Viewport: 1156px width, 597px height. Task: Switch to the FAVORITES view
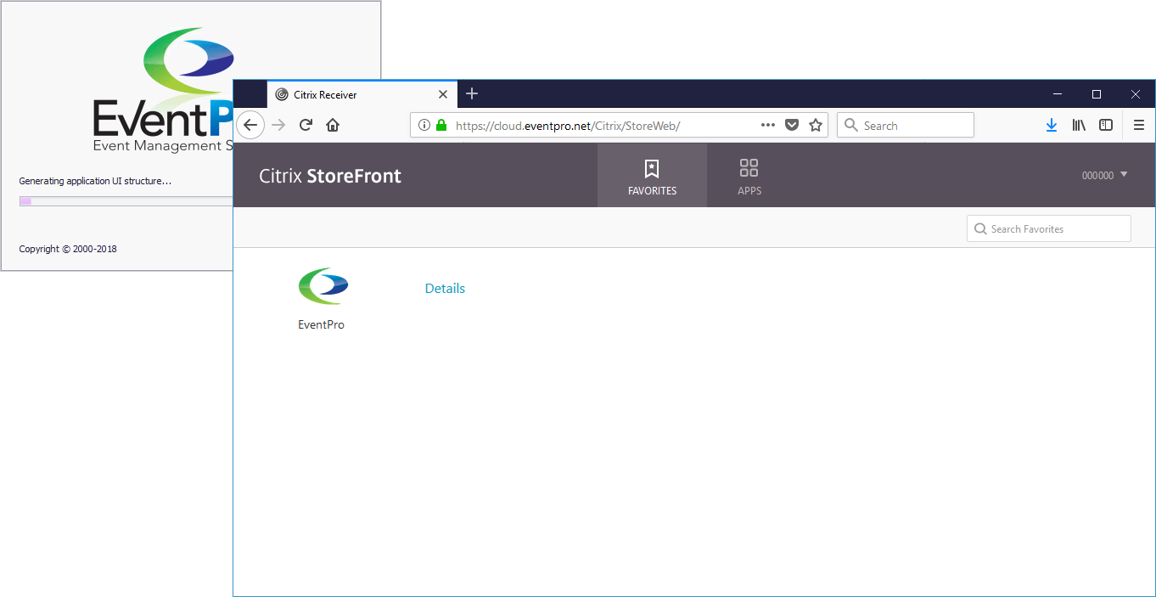[x=652, y=176]
